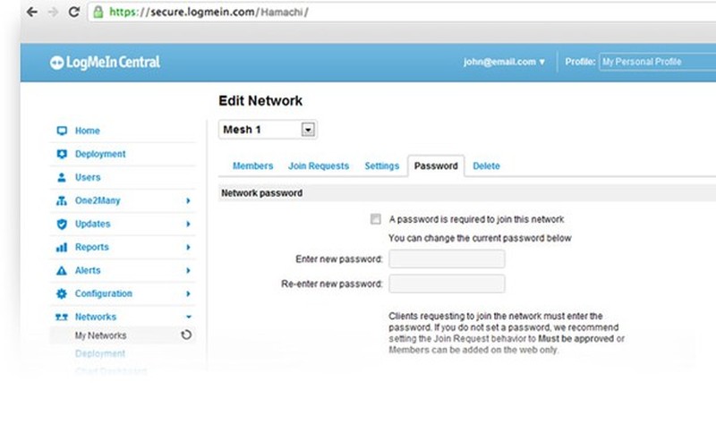Switch to the Join Requests tab
Screen dimensions: 716x441
[x=319, y=166]
